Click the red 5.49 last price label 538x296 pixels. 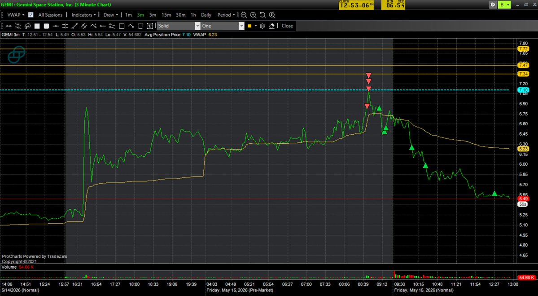click(x=523, y=199)
